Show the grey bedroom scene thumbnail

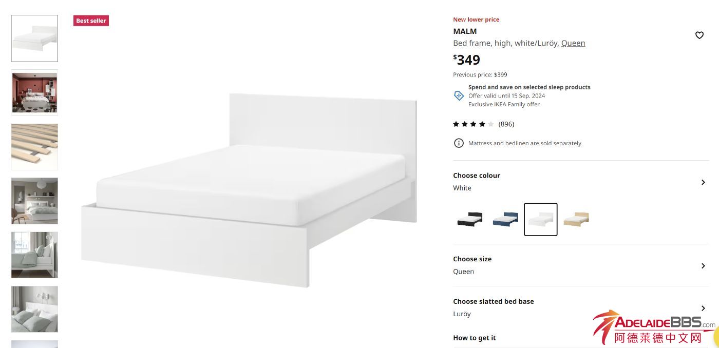[35, 201]
